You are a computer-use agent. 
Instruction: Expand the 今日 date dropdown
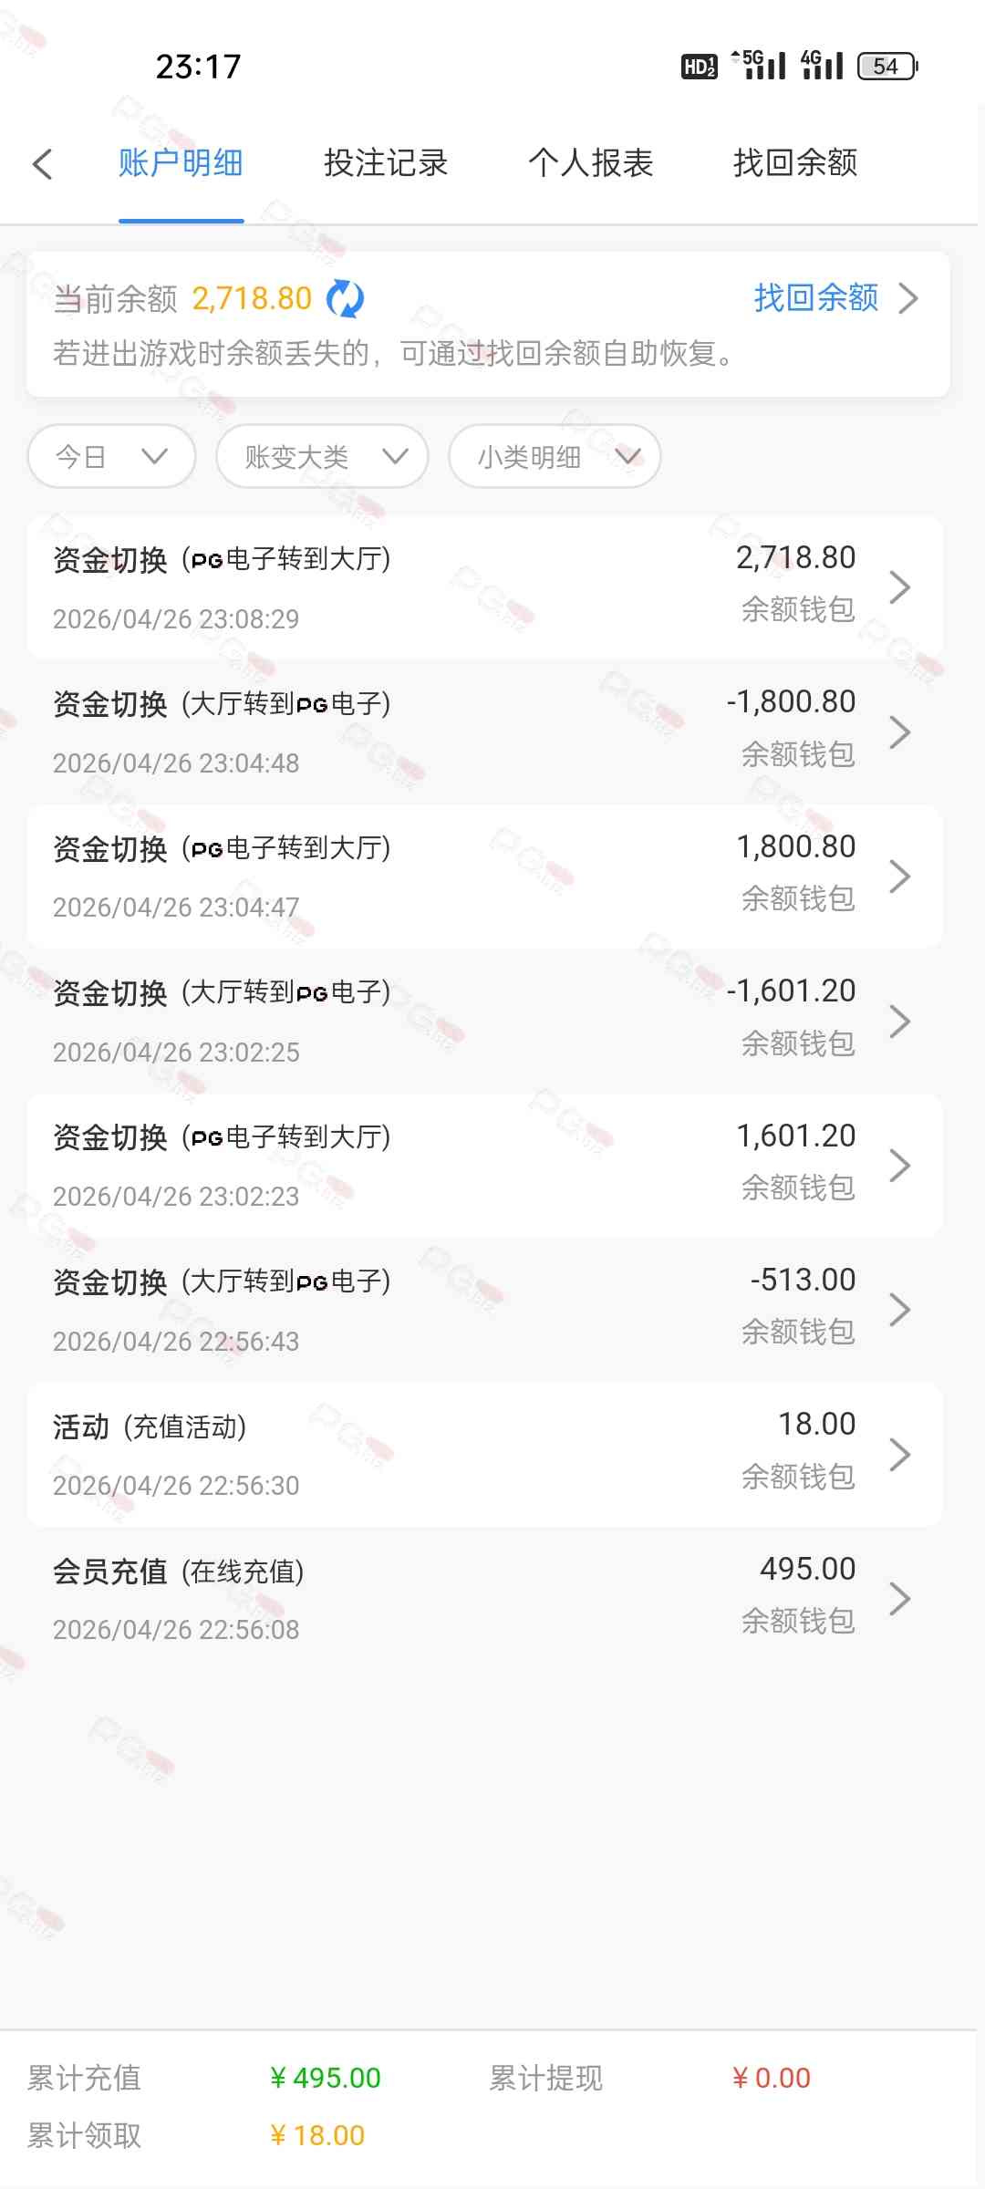[111, 456]
